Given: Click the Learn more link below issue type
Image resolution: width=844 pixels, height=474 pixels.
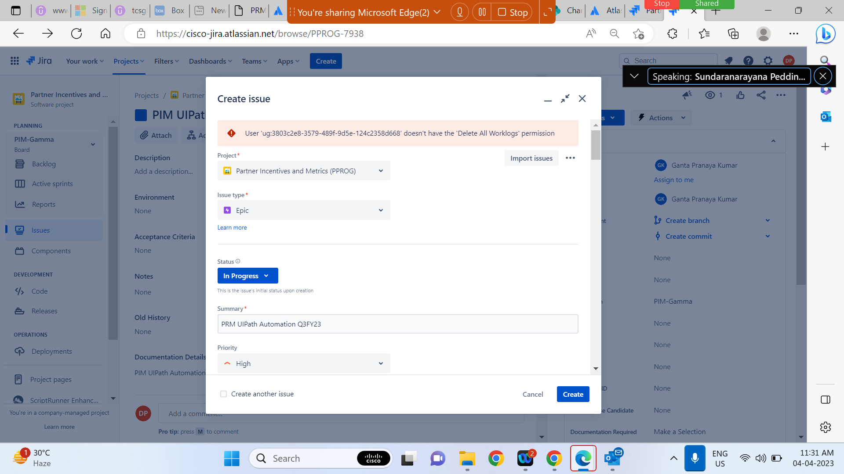Looking at the screenshot, I should point(232,227).
